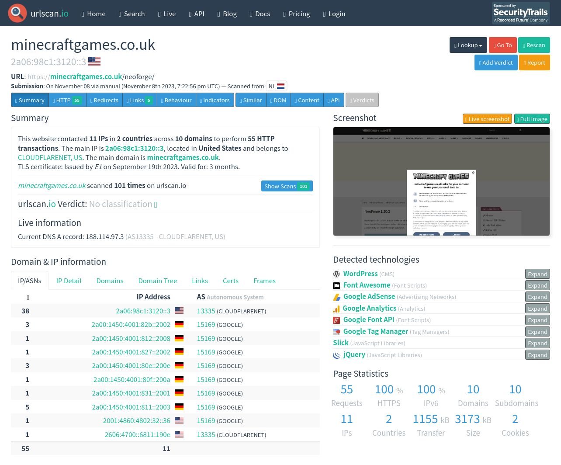Open the Docs navigation item

[x=260, y=14]
